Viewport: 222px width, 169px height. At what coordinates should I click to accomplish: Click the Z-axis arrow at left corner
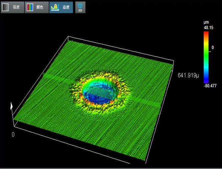click(12, 106)
